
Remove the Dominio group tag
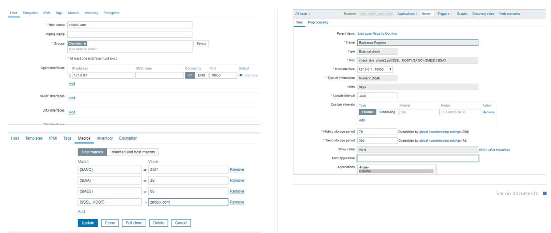(85, 44)
